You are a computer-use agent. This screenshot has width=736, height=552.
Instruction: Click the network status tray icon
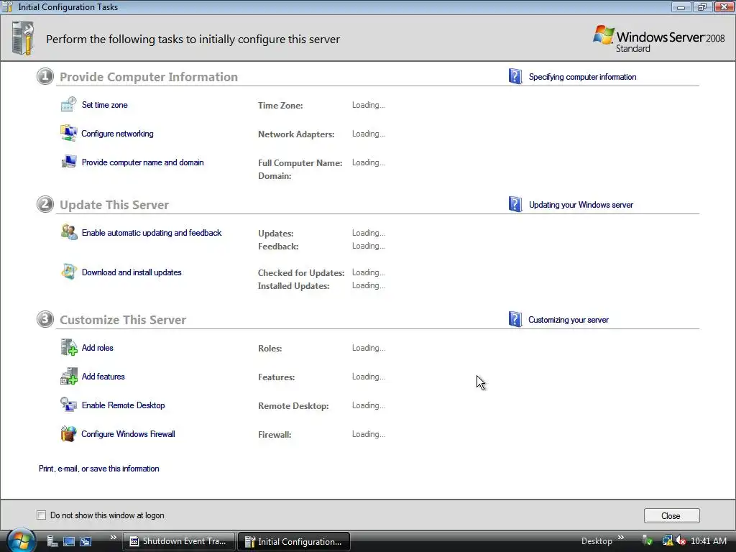pos(667,540)
